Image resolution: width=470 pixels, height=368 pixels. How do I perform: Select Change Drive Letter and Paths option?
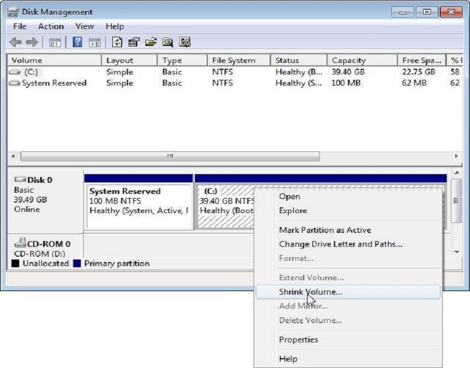click(x=340, y=244)
